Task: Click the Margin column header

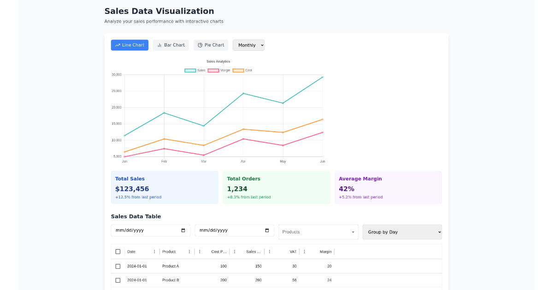Action: [325, 251]
